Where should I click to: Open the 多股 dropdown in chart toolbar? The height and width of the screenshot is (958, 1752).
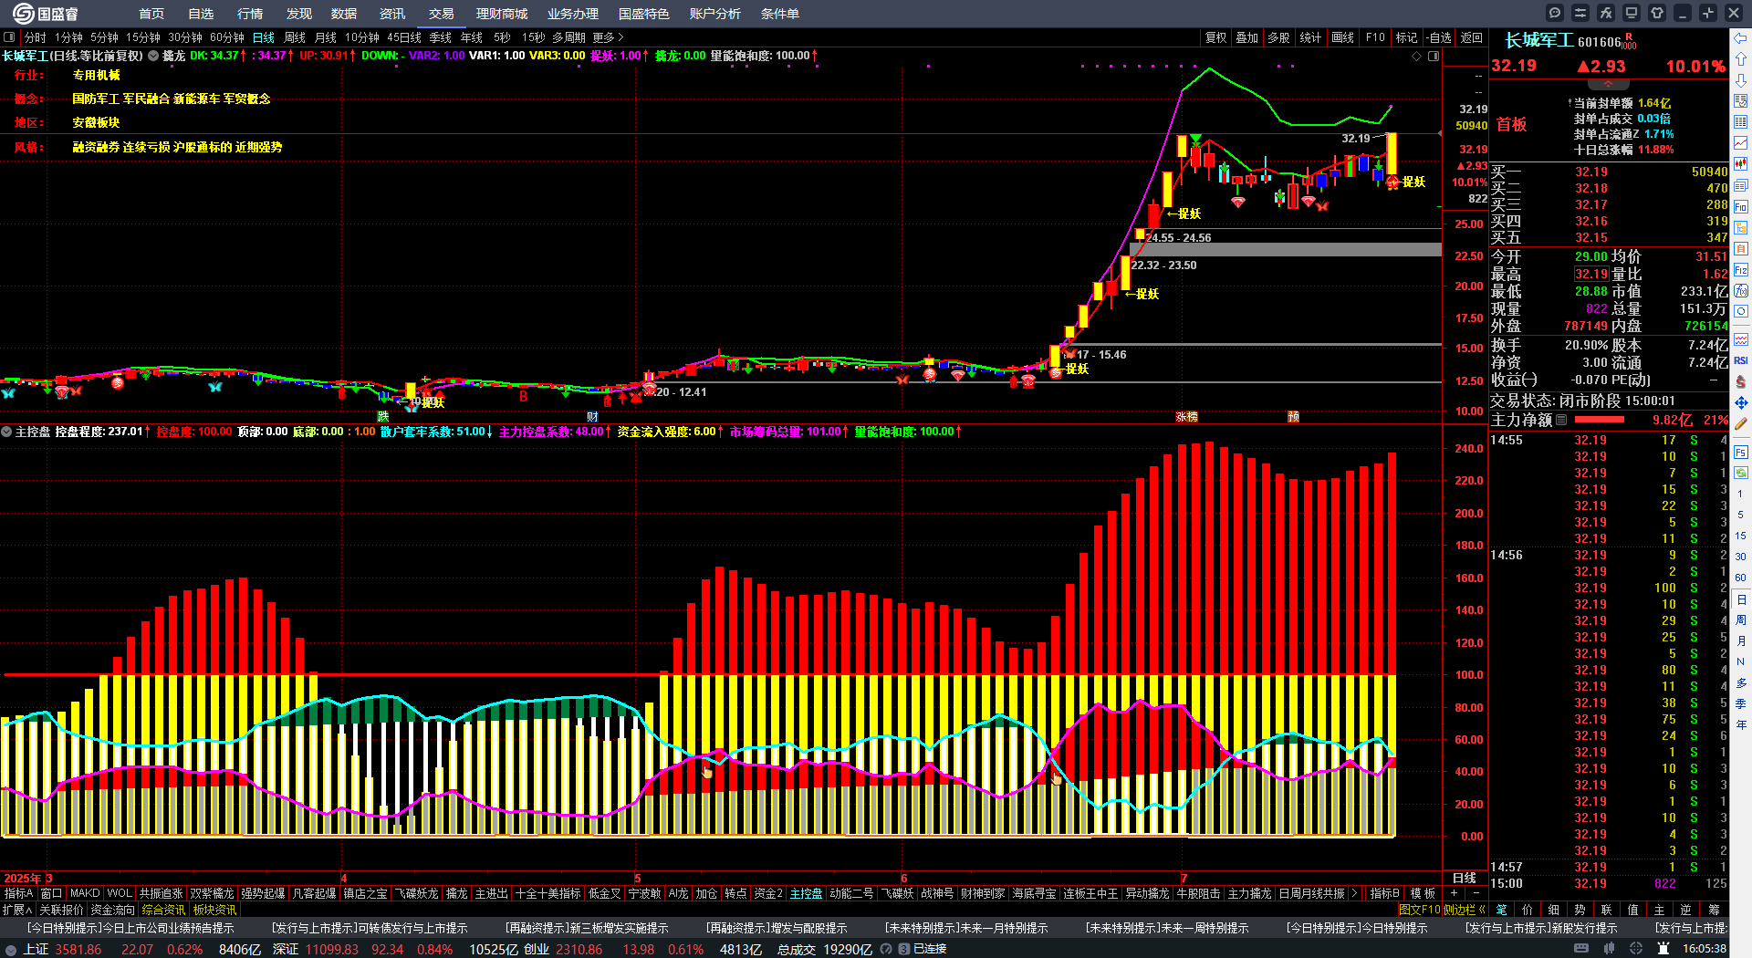[1279, 37]
